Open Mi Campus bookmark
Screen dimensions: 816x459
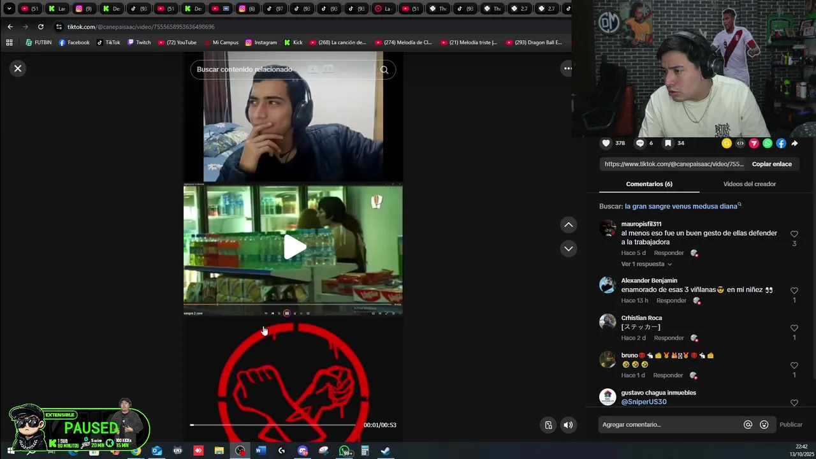(x=221, y=43)
